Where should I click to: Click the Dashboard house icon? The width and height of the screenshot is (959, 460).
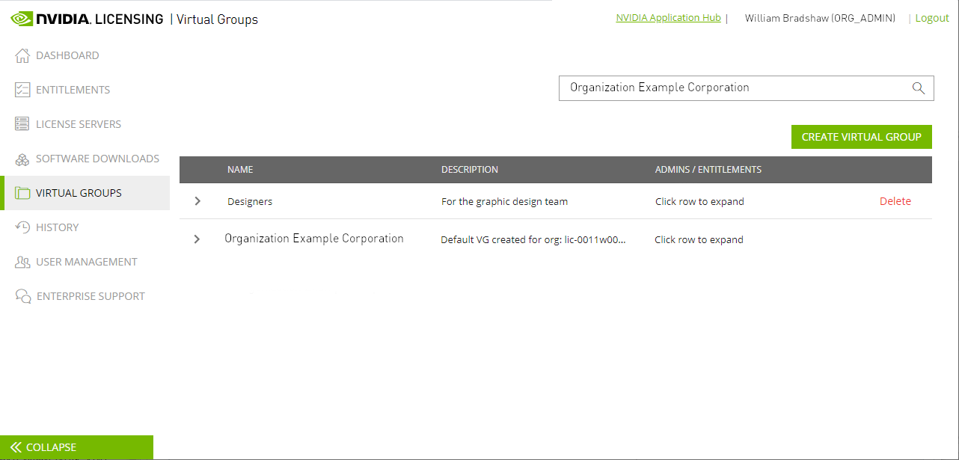22,56
